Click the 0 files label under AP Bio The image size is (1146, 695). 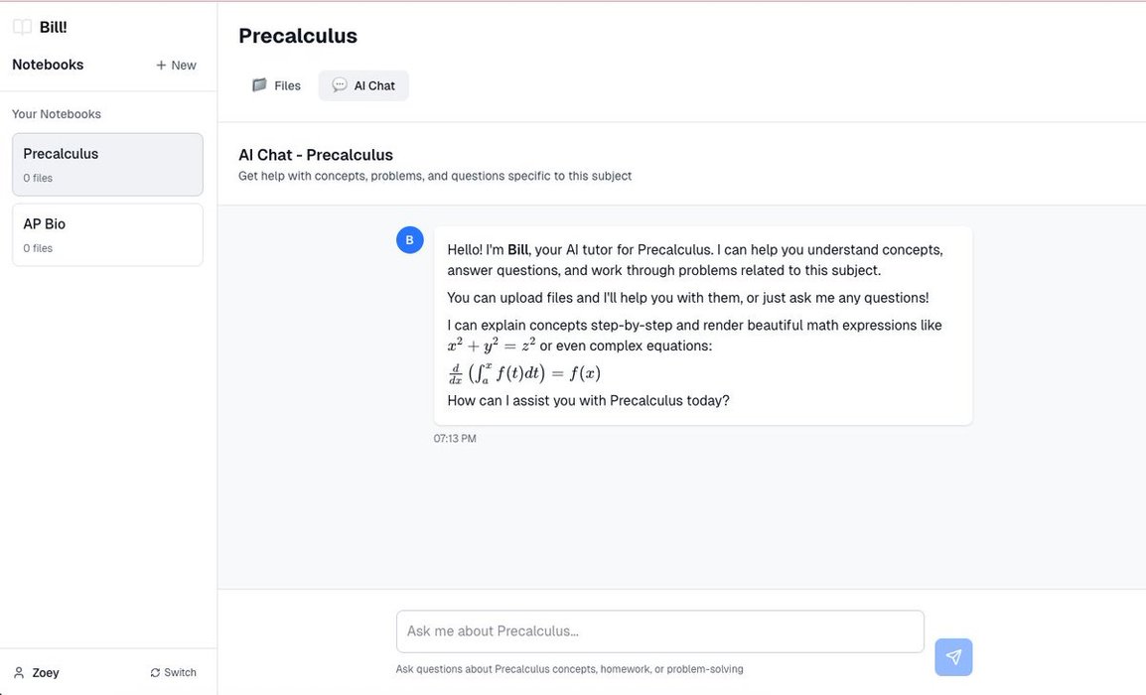(38, 249)
